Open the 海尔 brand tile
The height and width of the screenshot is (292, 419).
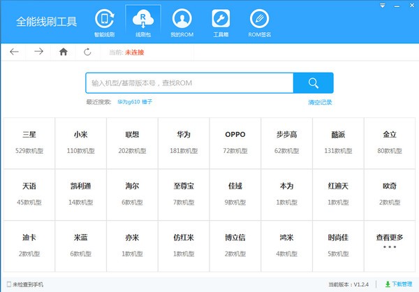pos(132,195)
